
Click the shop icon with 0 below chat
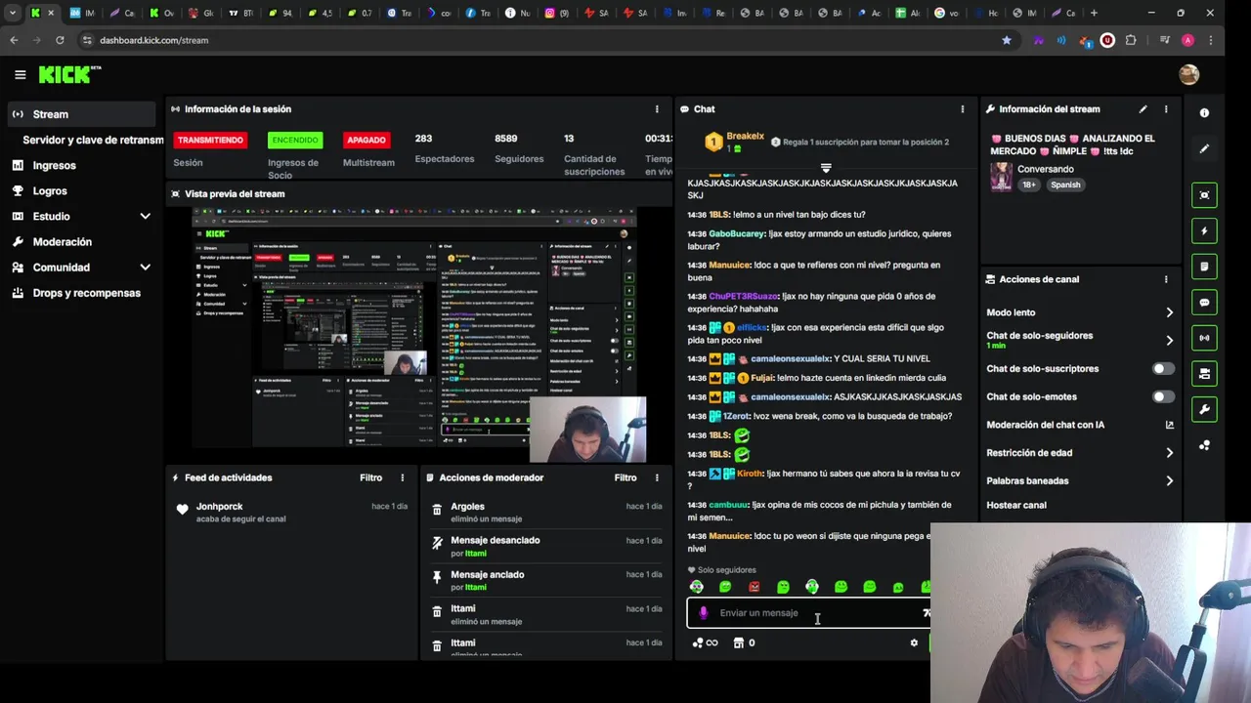(x=744, y=642)
